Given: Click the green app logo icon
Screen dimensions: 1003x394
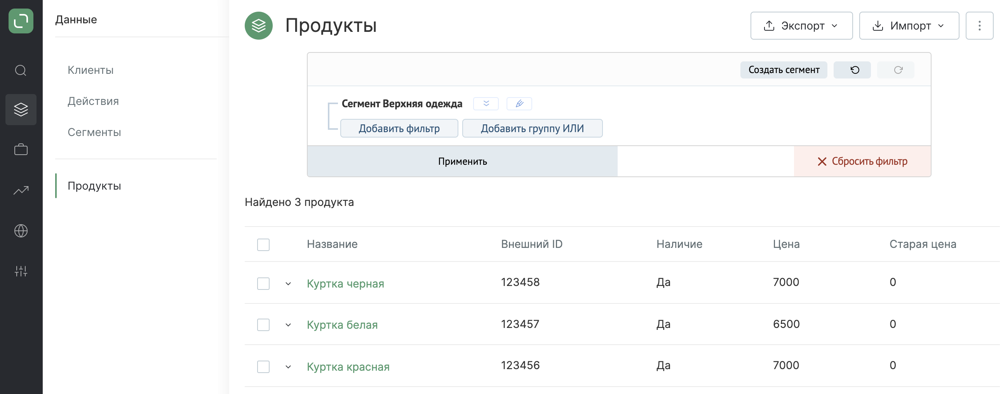Looking at the screenshot, I should pyautogui.click(x=21, y=21).
